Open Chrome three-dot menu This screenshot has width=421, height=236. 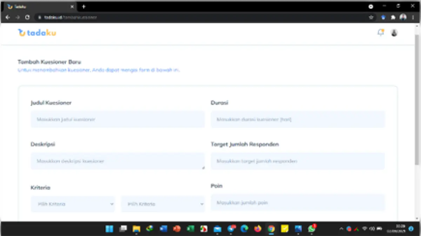[x=413, y=17]
